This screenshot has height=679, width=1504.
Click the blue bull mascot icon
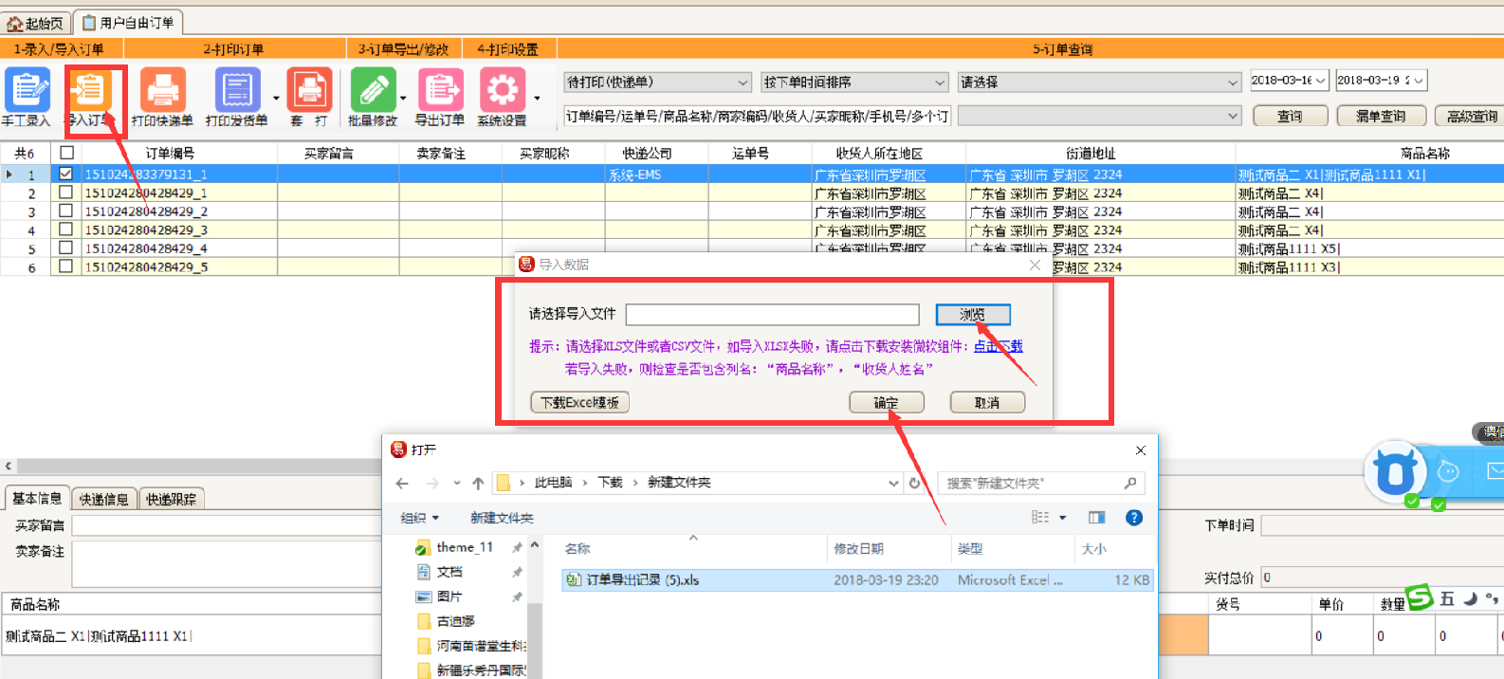tap(1395, 471)
